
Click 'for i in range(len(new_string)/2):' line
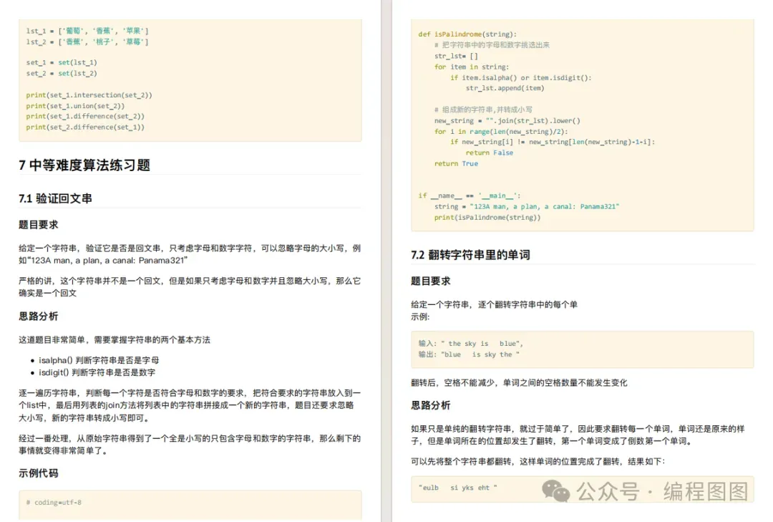(501, 131)
